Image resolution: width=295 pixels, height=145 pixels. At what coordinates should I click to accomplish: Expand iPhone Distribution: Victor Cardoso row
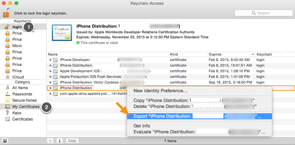[50, 82]
